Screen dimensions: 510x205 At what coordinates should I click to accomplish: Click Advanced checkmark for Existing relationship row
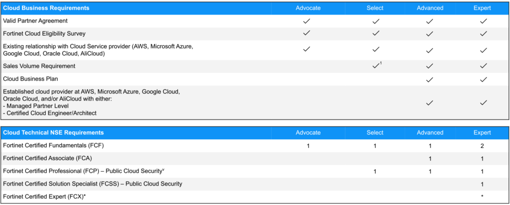click(x=430, y=50)
